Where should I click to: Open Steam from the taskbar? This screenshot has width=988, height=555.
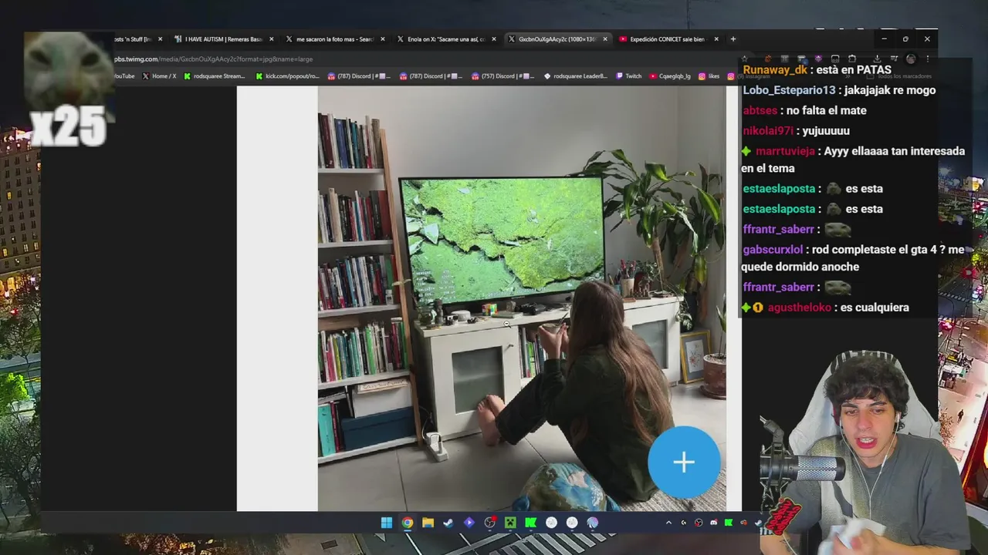448,523
